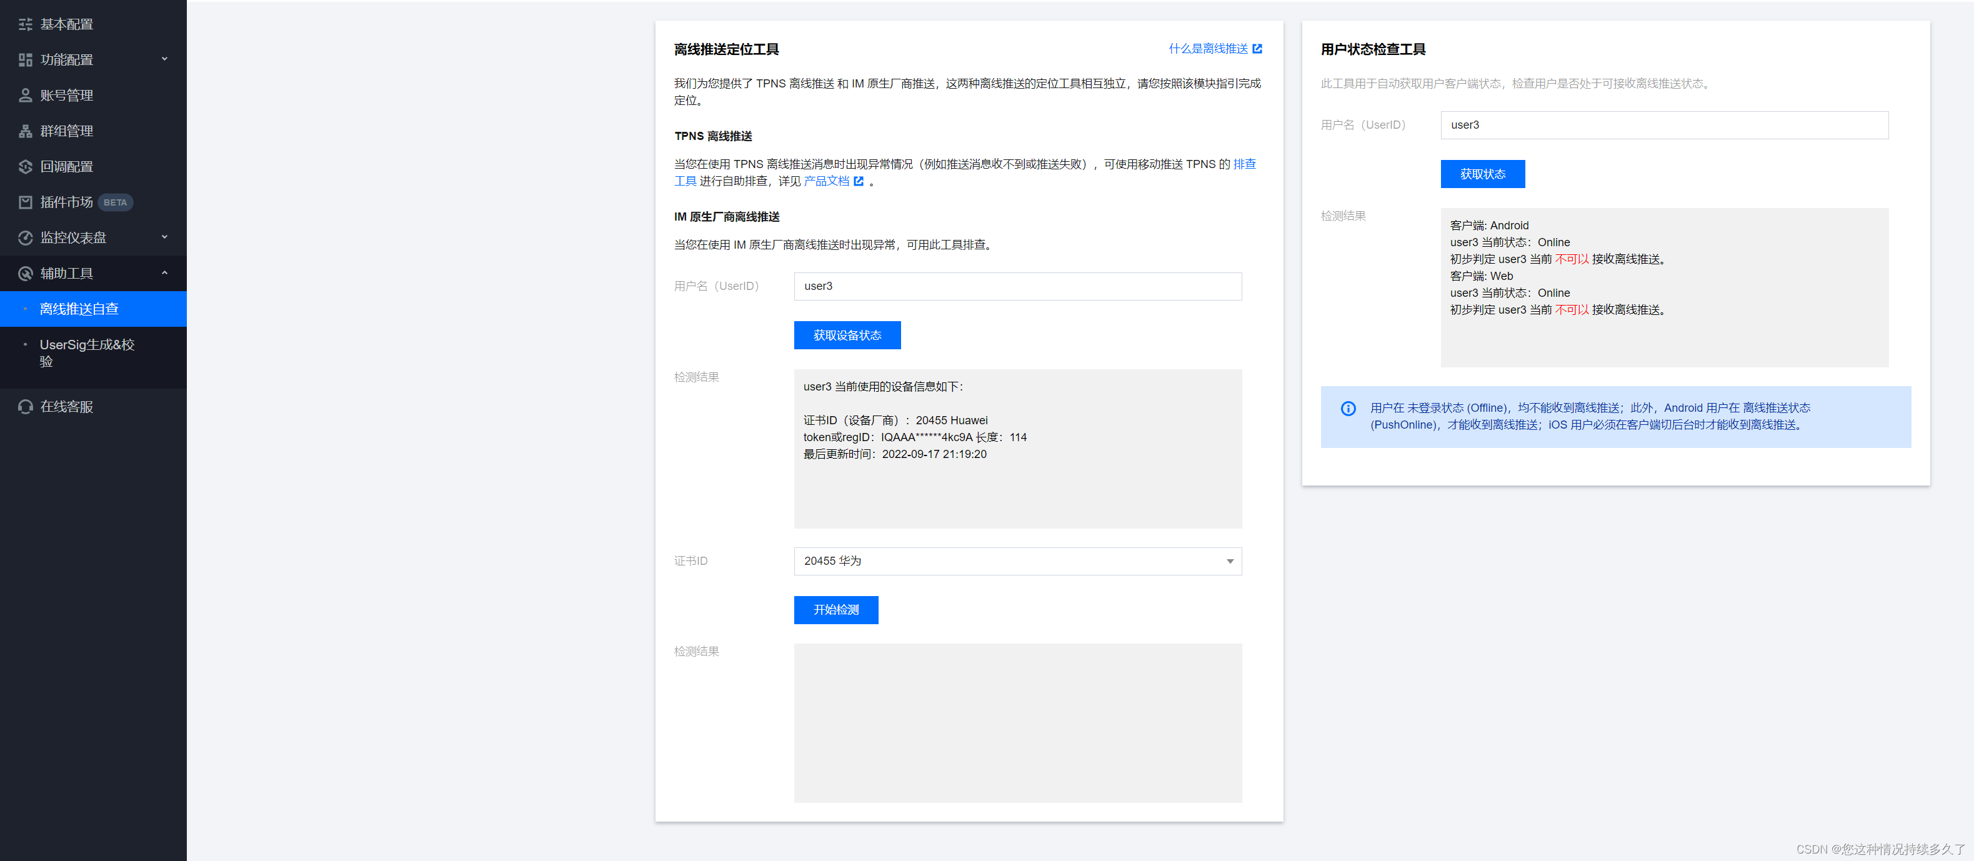Click the 开始检测 button

[836, 610]
